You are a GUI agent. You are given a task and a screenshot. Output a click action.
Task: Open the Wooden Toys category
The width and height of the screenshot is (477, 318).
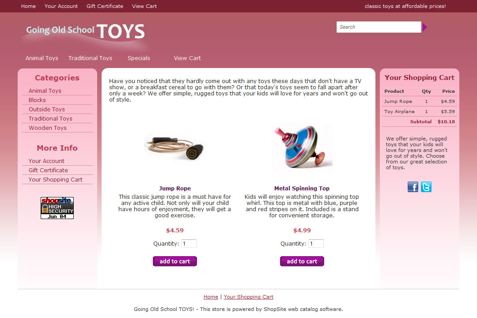click(48, 128)
